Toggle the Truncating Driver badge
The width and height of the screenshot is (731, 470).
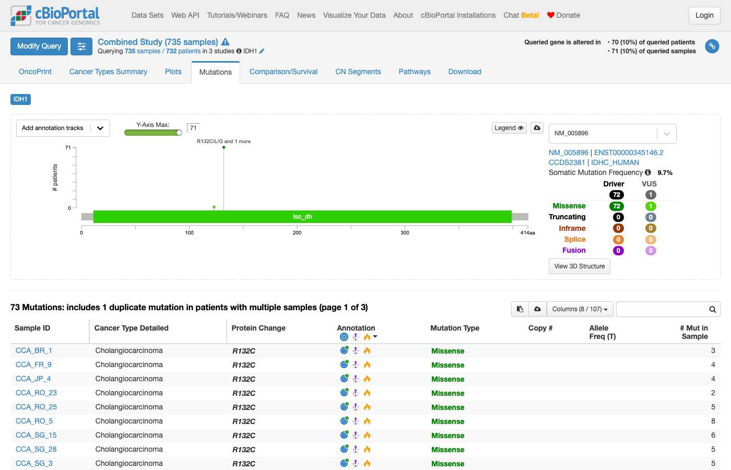618,217
